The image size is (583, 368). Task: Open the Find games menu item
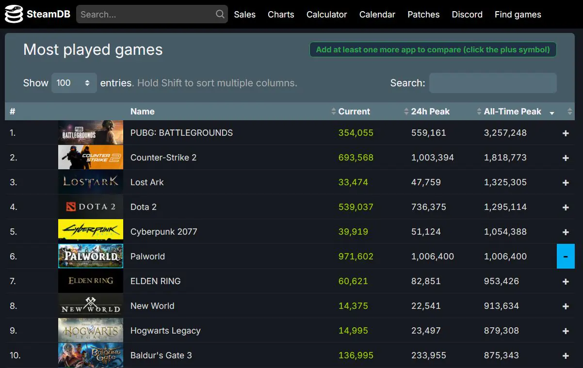(518, 15)
